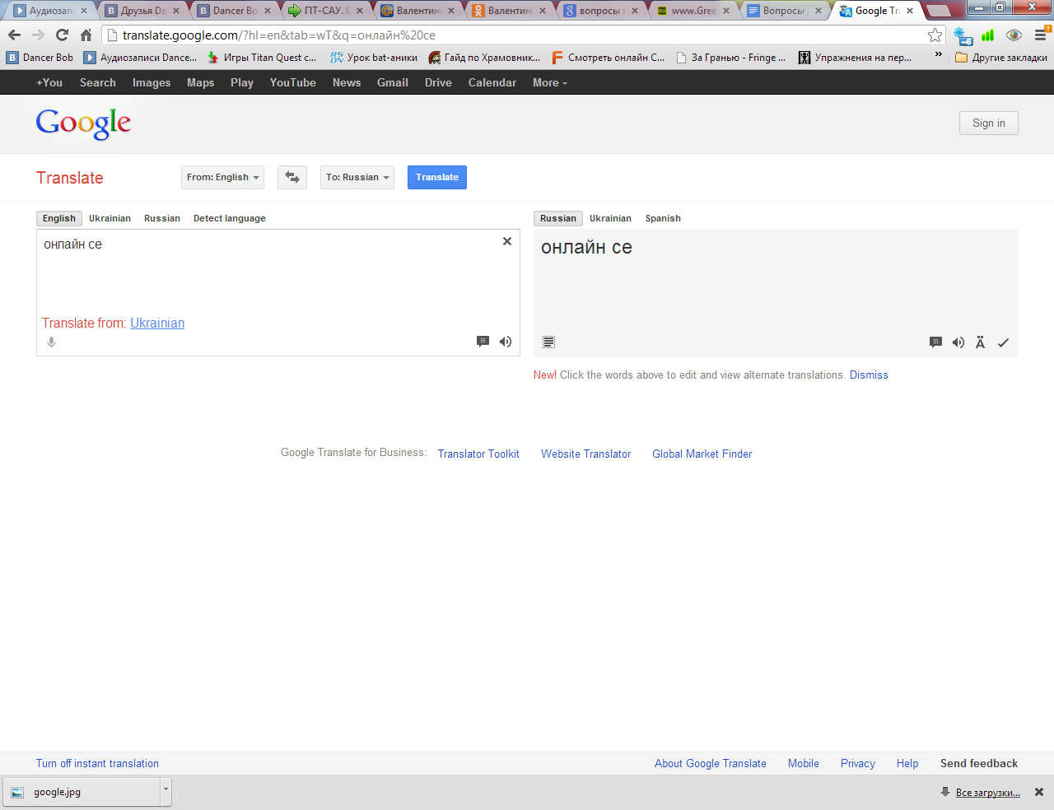Click the Ukrainian translate-from suggestion link

pyautogui.click(x=157, y=323)
